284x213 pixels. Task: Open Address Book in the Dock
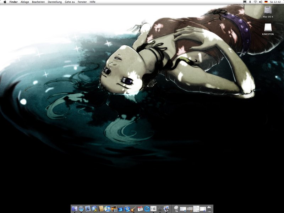(x=101, y=209)
